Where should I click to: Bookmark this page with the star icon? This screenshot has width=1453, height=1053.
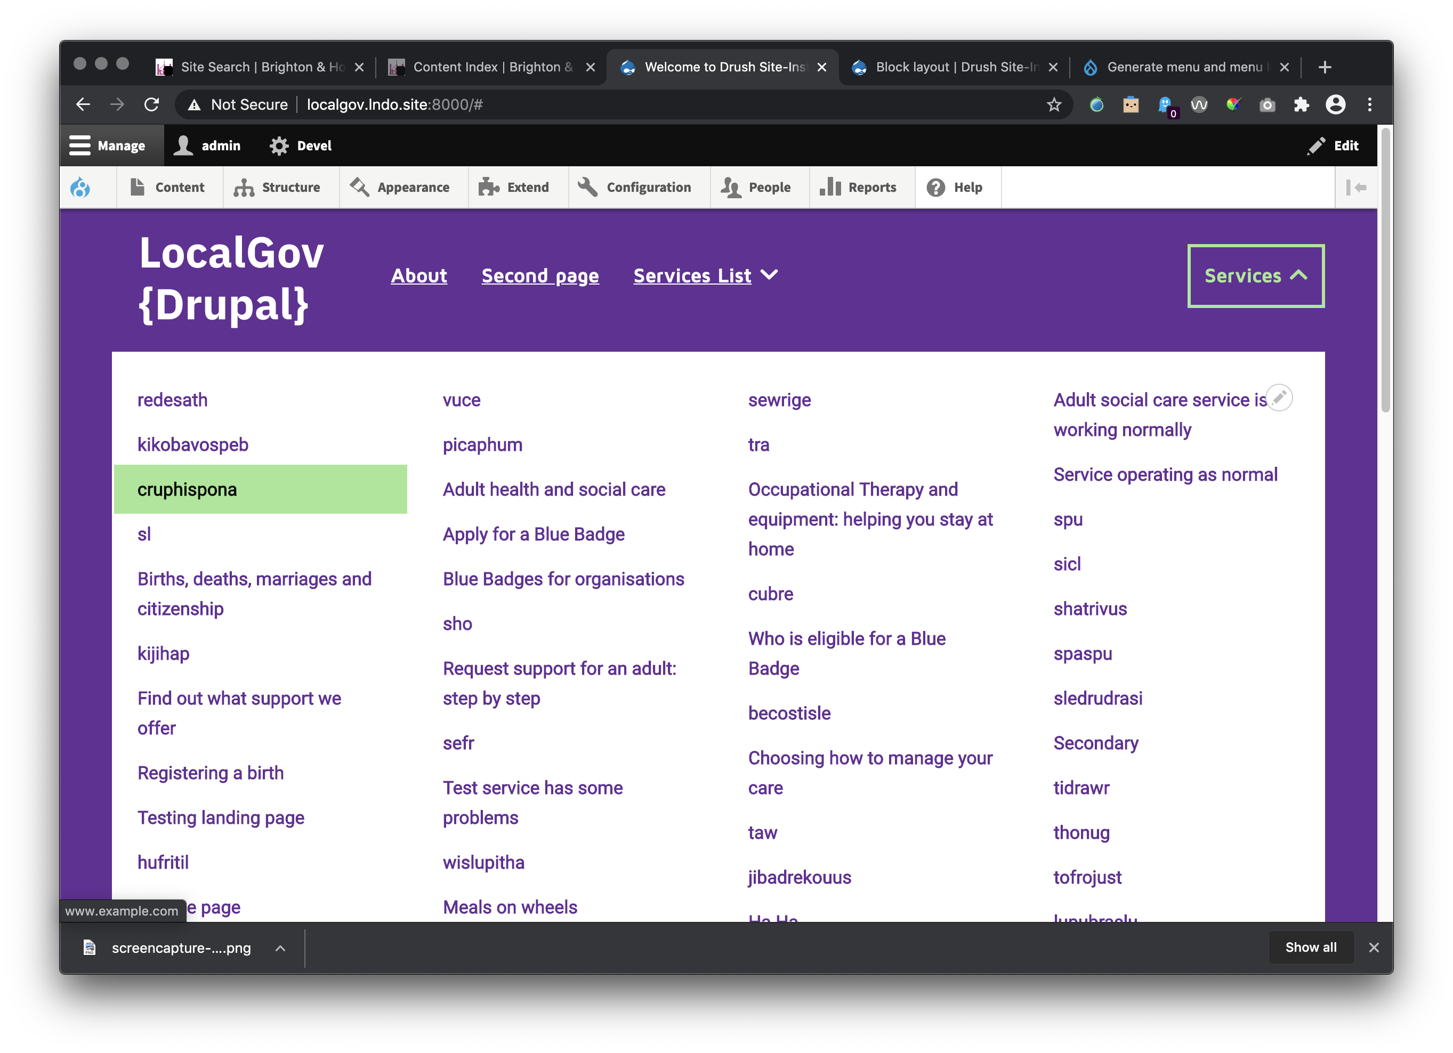pos(1054,104)
